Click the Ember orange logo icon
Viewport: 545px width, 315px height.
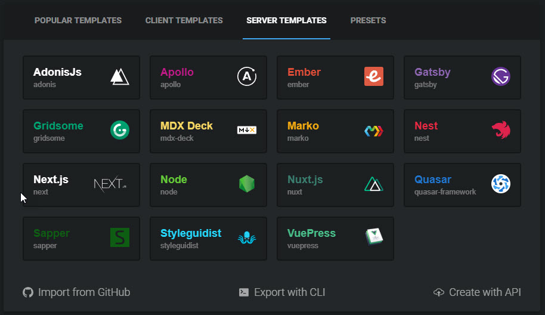[374, 76]
